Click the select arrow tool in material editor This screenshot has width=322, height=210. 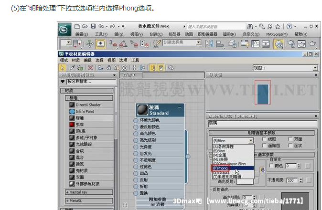pos(62,68)
